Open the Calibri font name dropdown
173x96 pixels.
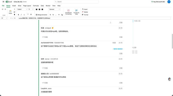coord(22,9)
